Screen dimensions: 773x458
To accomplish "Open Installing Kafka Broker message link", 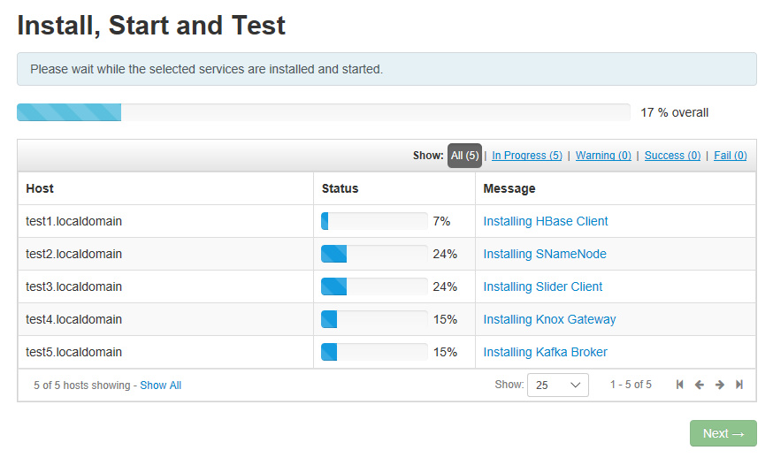I will pyautogui.click(x=545, y=352).
